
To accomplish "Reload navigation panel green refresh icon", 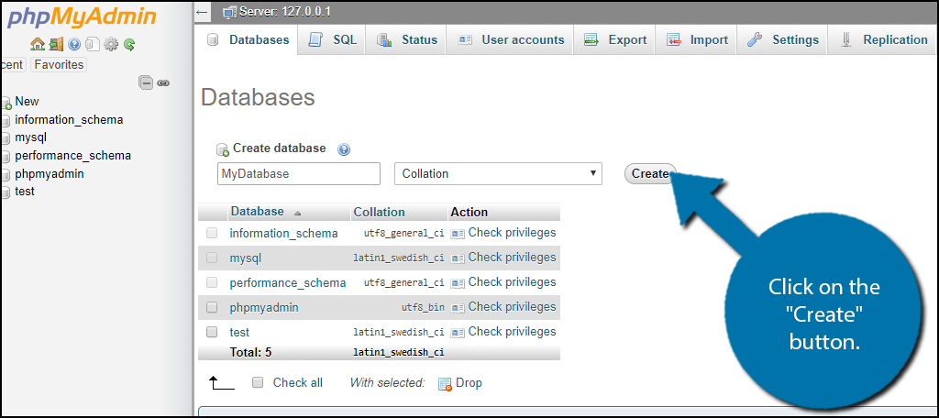I will (128, 44).
